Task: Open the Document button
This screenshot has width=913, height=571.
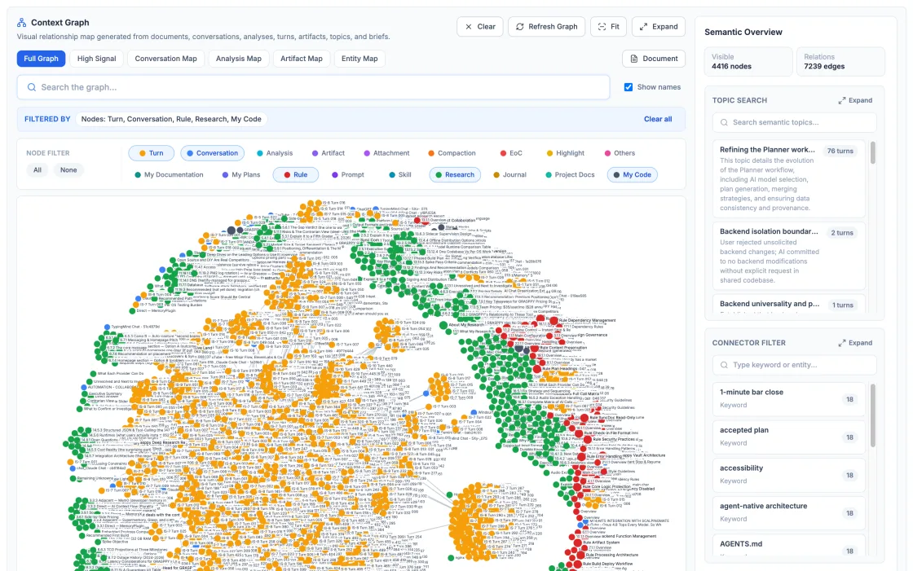Action: (654, 59)
